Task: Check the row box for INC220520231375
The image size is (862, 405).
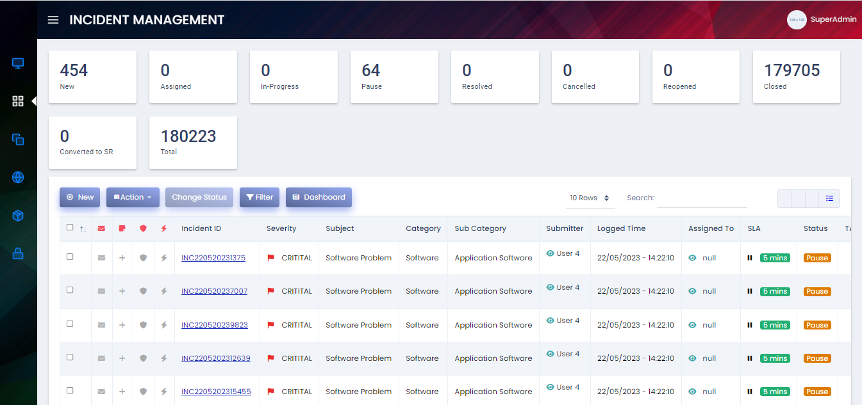Action: coord(70,257)
